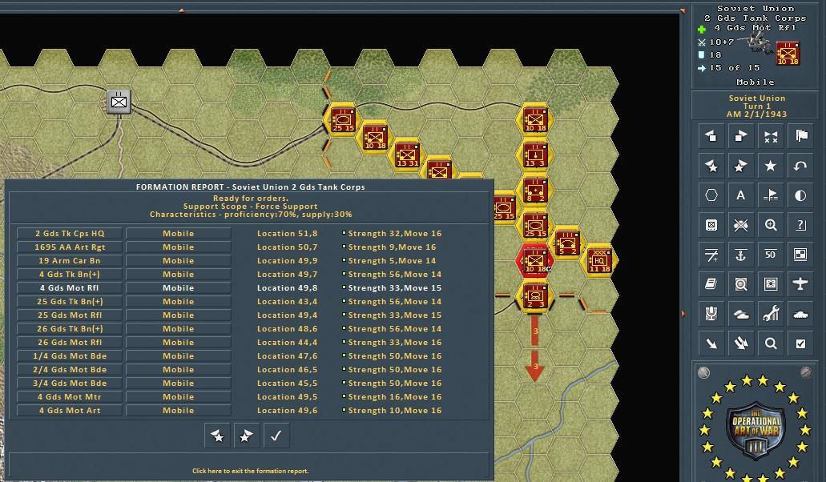This screenshot has height=482, width=826.
Task: Click the single diagonal arrow icon
Action: pos(711,343)
